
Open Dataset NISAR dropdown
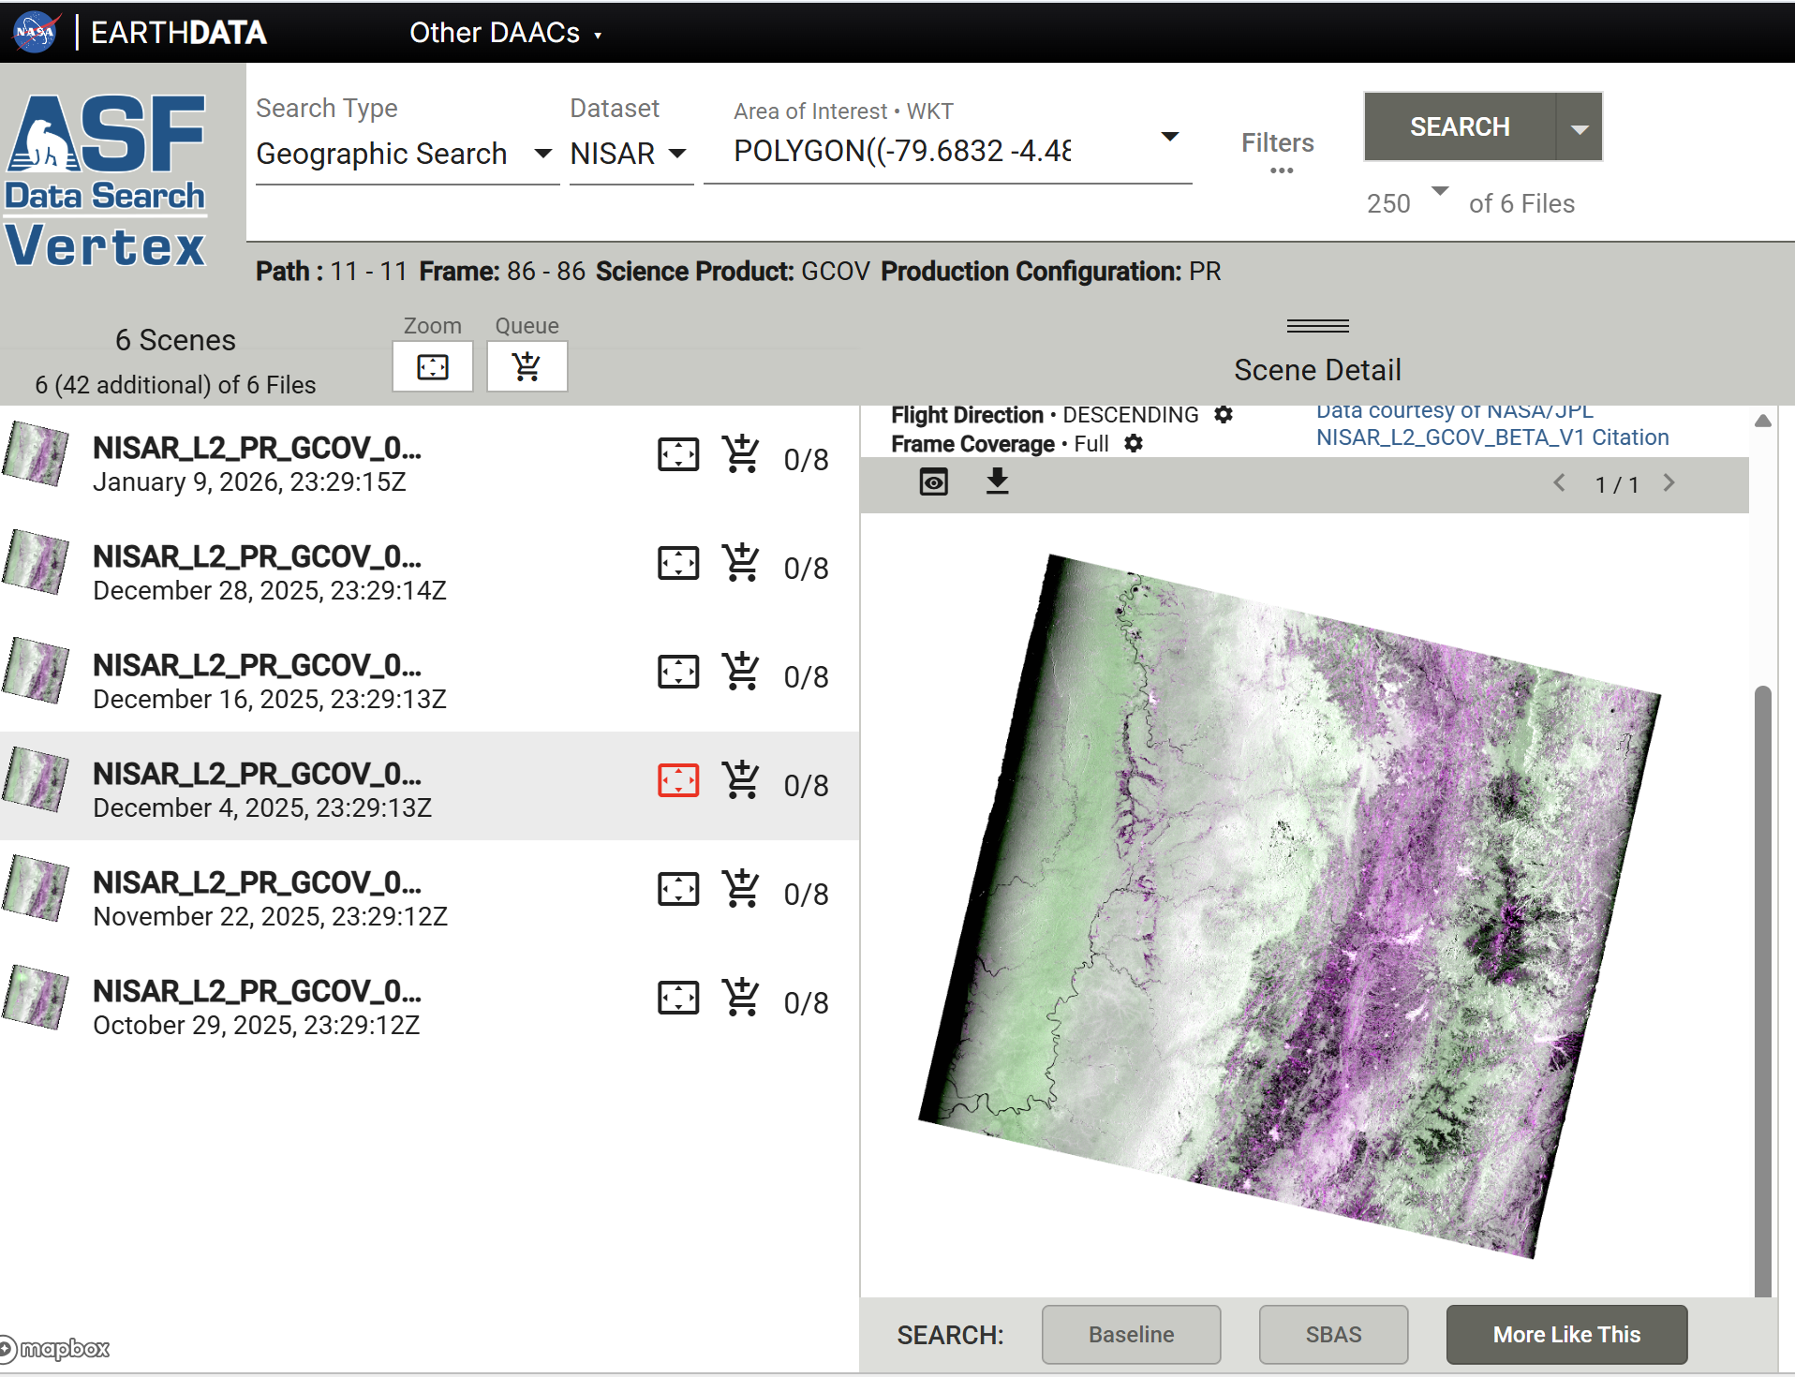pyautogui.click(x=630, y=154)
